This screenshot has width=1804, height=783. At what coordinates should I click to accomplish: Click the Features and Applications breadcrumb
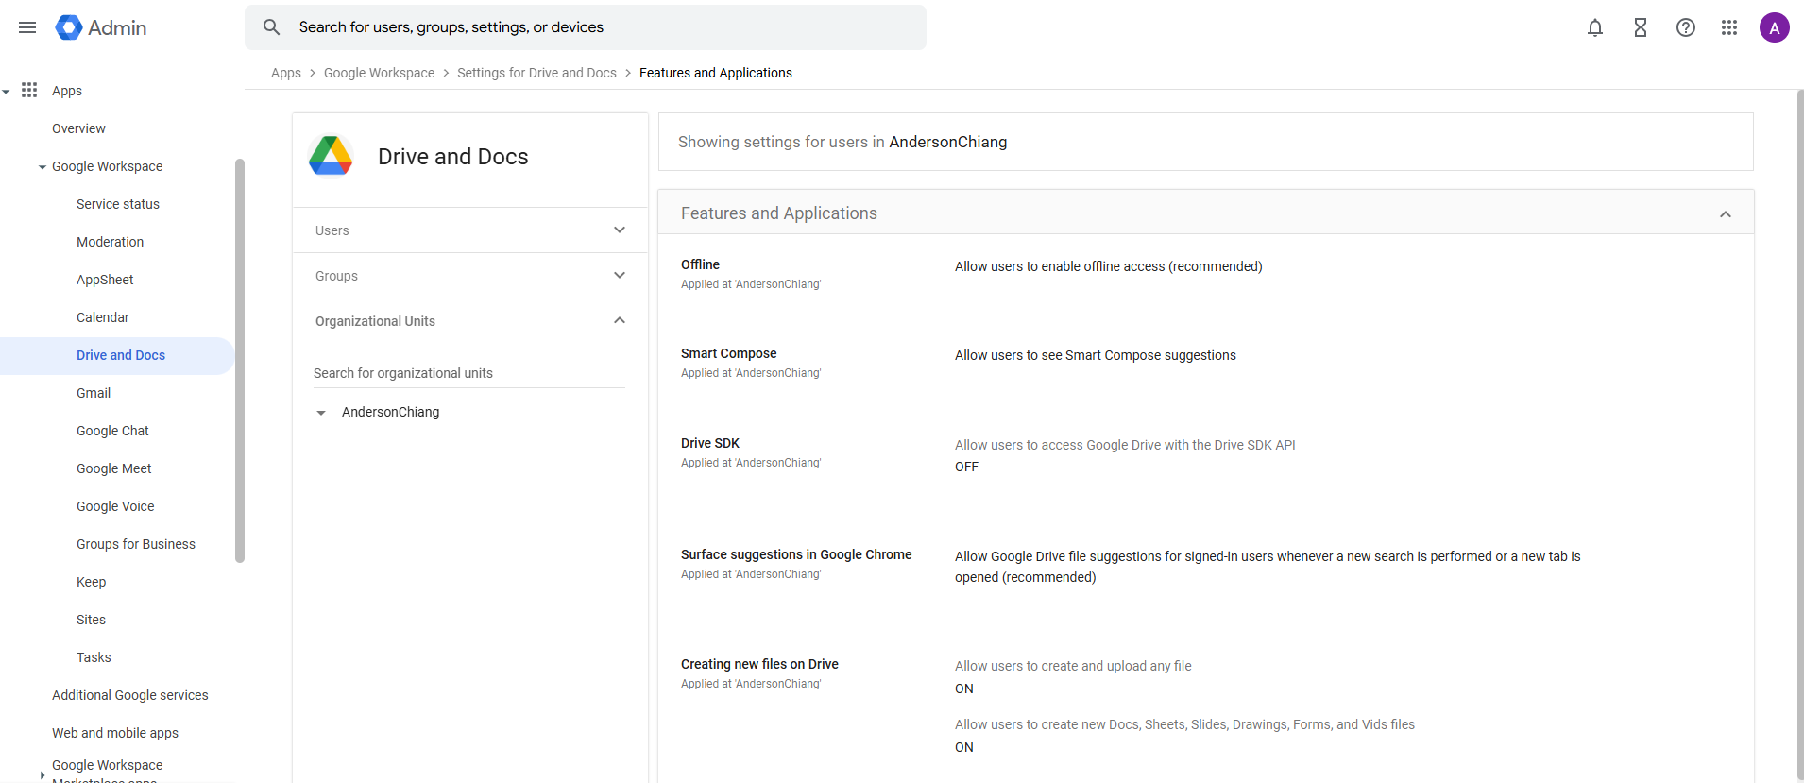coord(716,73)
